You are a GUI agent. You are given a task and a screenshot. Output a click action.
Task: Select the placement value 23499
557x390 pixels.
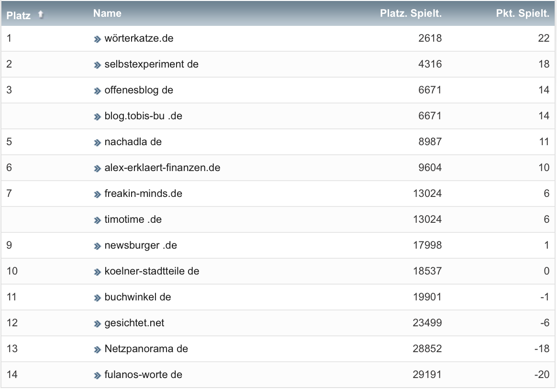(427, 323)
